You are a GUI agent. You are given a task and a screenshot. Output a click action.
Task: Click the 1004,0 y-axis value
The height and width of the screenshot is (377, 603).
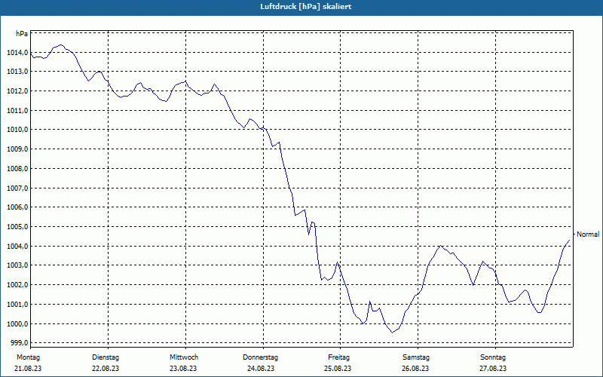pyautogui.click(x=17, y=247)
